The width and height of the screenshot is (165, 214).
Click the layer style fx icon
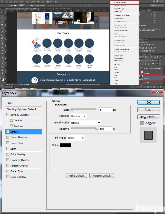(x=145, y=87)
